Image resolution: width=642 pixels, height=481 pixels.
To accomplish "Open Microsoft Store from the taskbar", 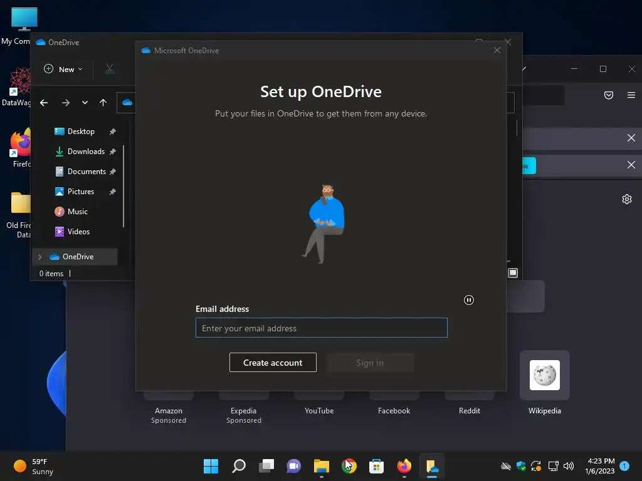I will tap(376, 466).
